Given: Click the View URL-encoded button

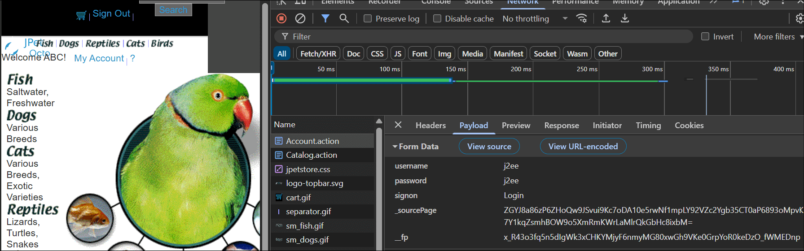Looking at the screenshot, I should click(583, 147).
